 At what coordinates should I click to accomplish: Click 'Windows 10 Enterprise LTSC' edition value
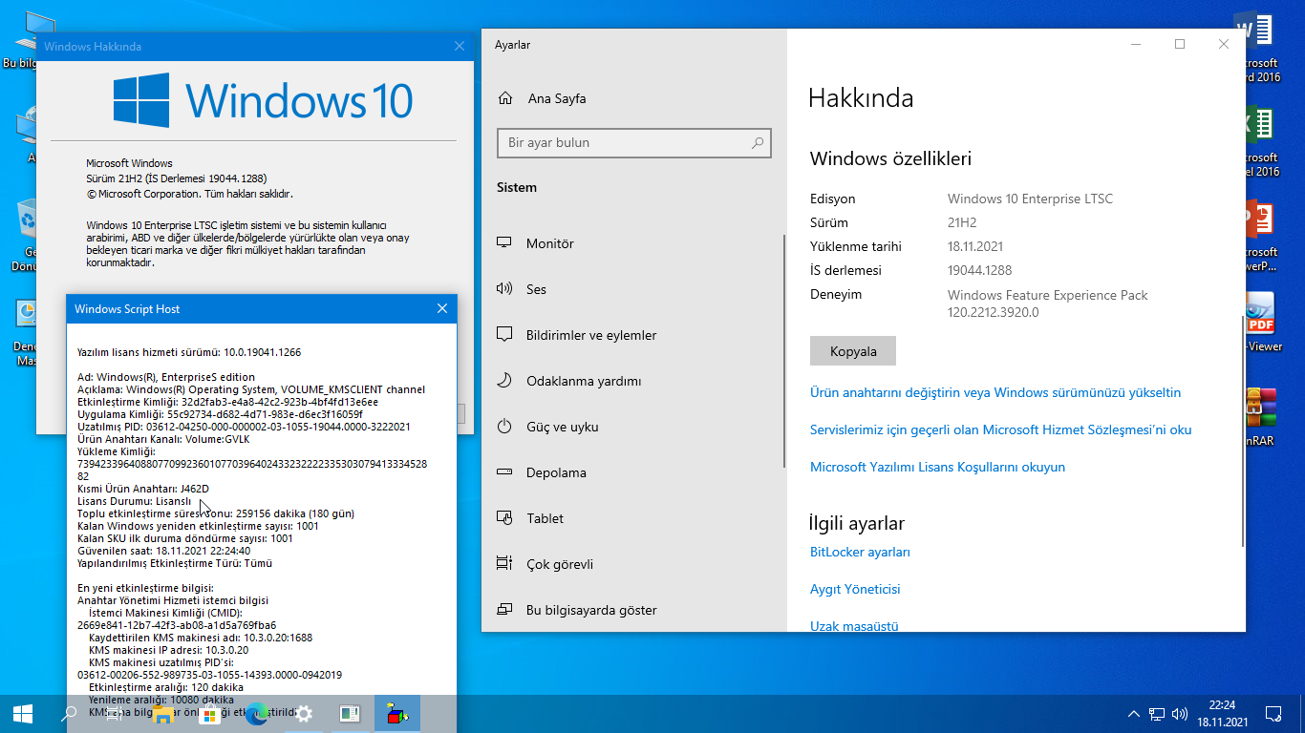click(1030, 199)
